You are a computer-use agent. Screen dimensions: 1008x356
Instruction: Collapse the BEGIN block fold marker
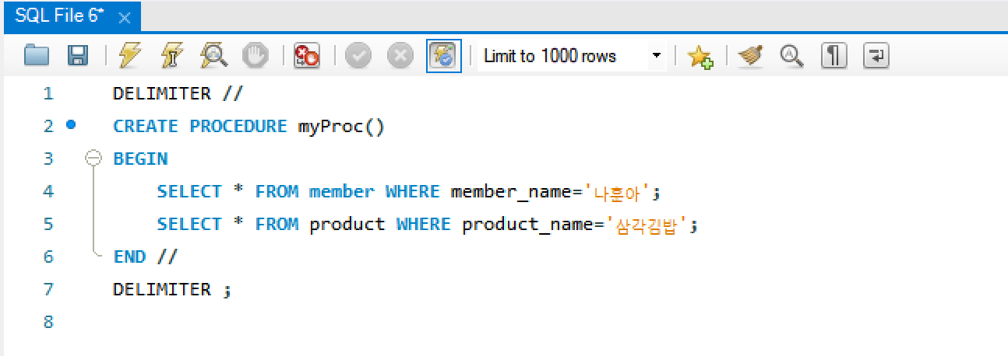pyautogui.click(x=93, y=159)
